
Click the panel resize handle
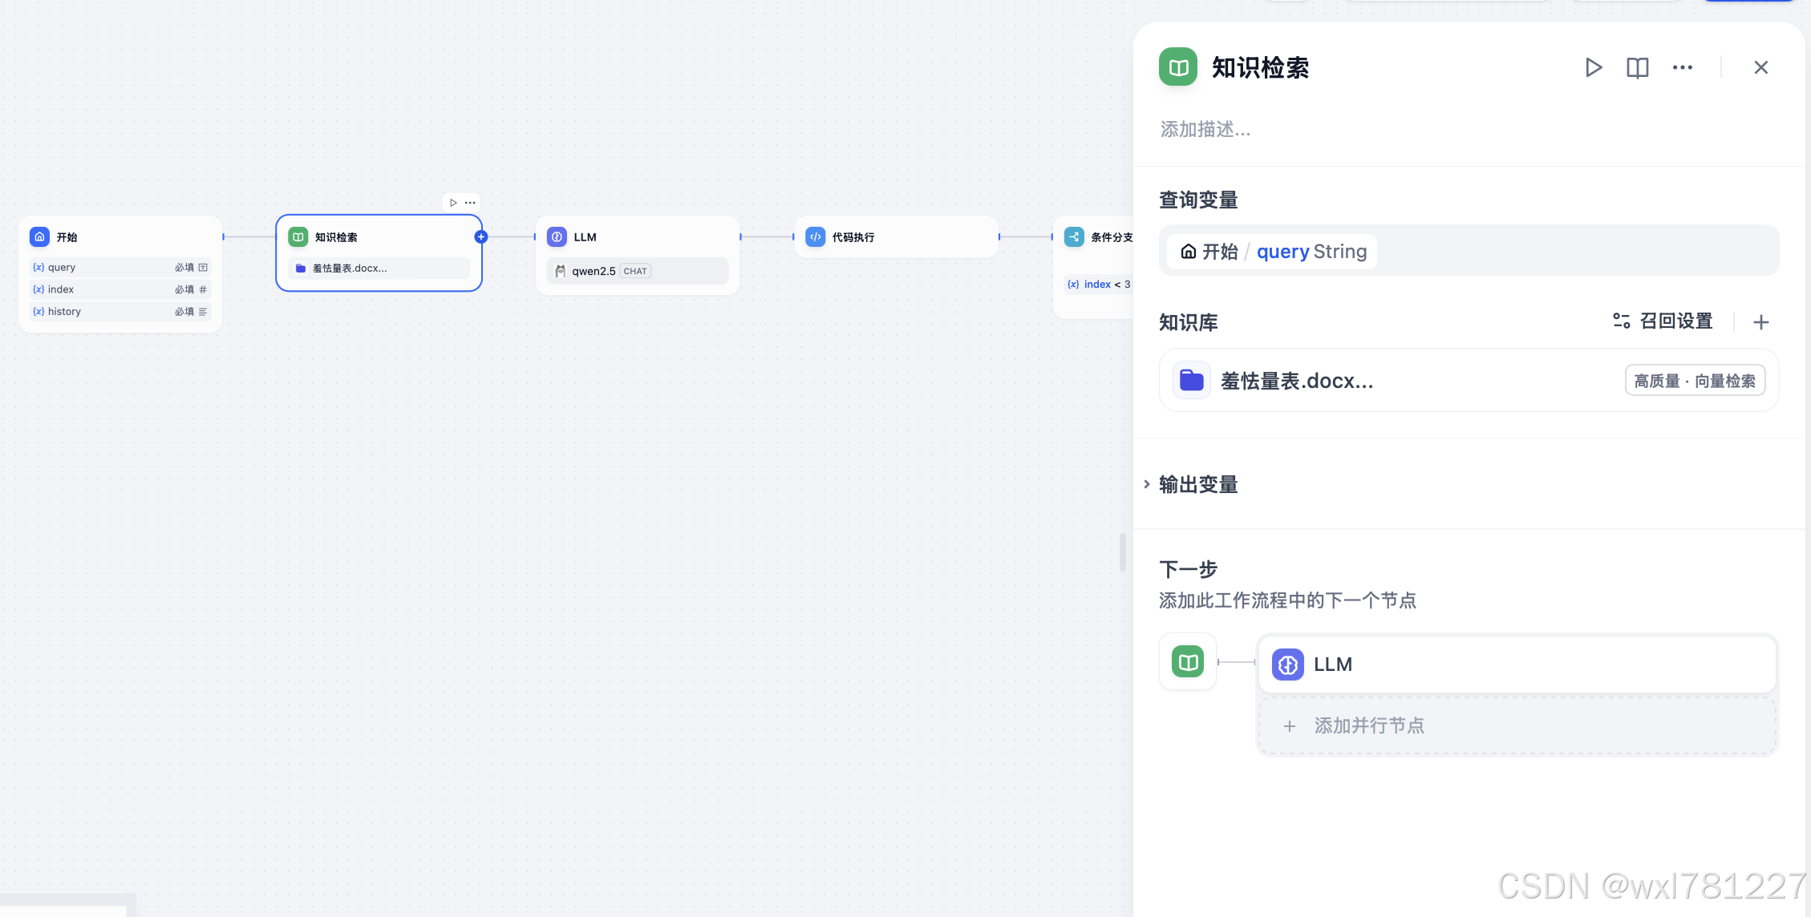click(1123, 552)
